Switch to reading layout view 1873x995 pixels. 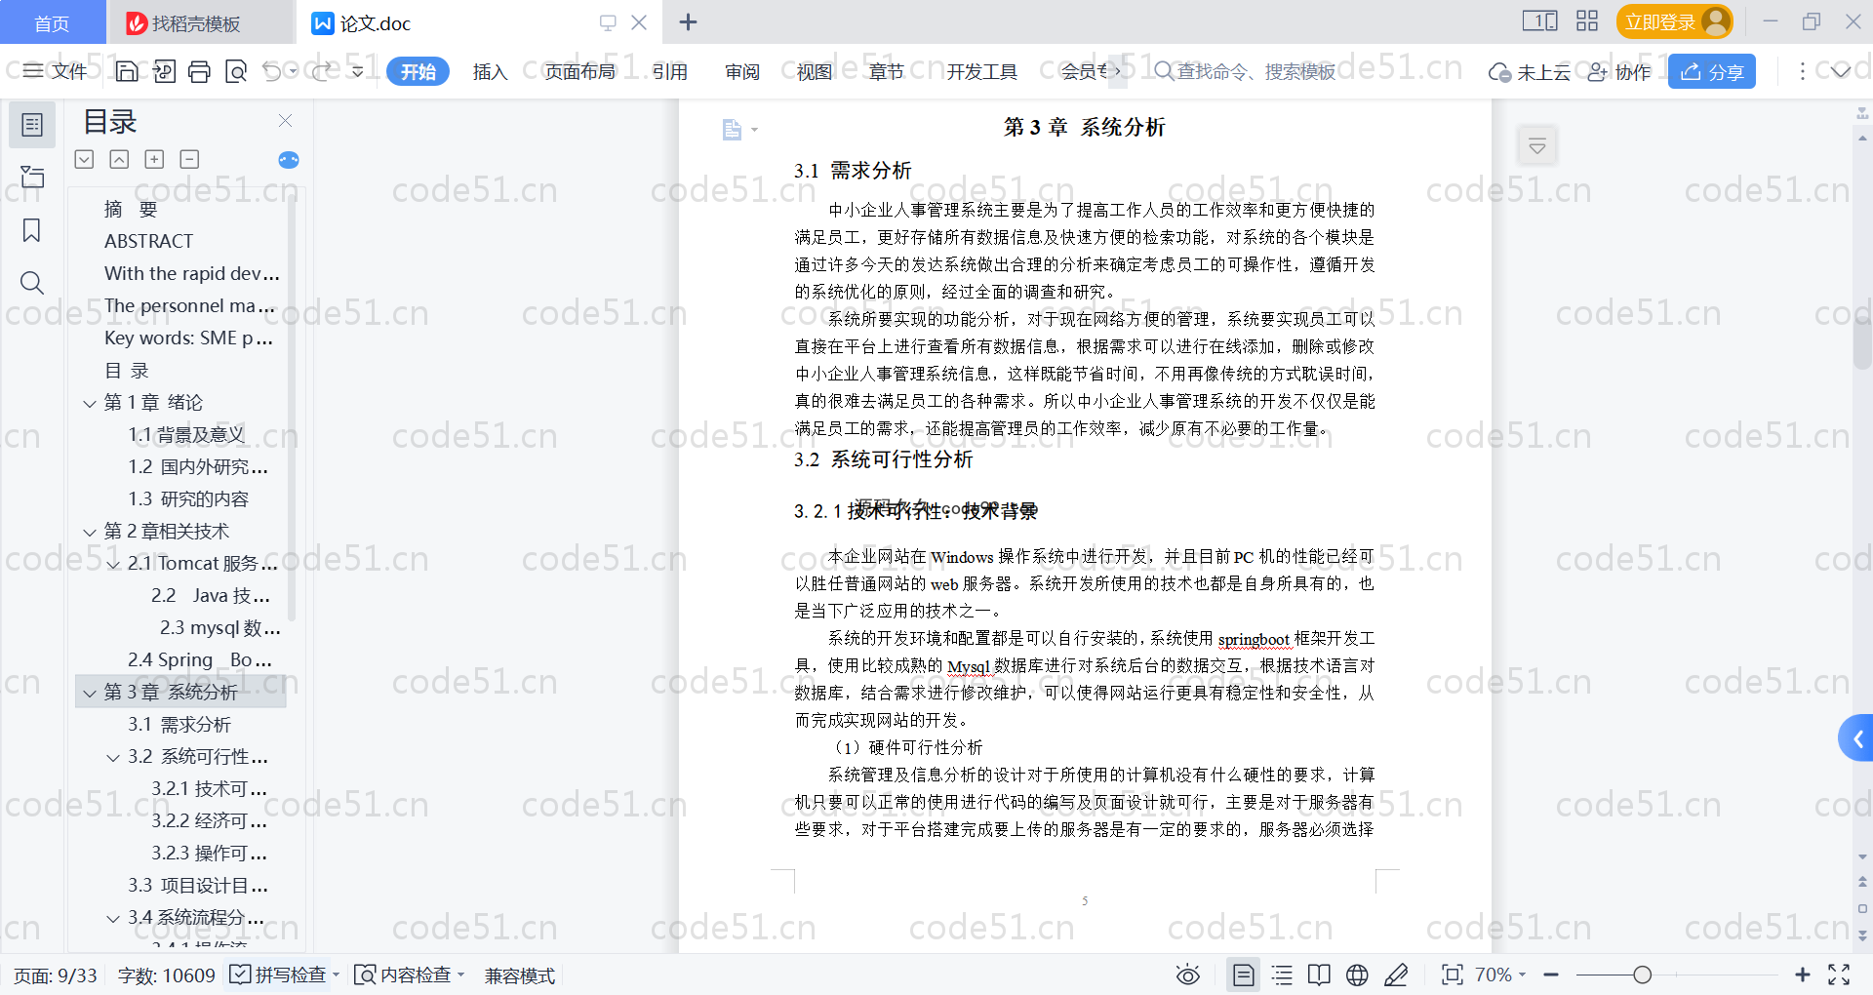coord(1319,975)
